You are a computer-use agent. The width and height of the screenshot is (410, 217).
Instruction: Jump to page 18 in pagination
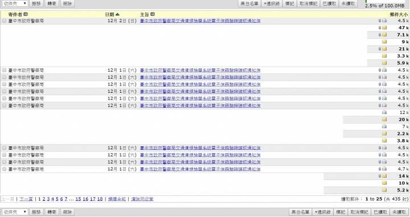(100, 199)
